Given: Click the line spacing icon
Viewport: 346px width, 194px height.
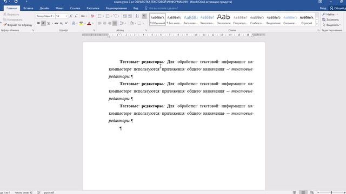Looking at the screenshot, I should pos(122,23).
